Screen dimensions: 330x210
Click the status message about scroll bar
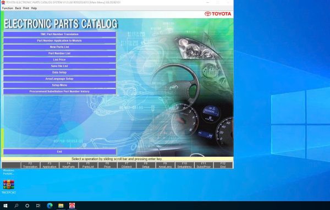point(117,159)
